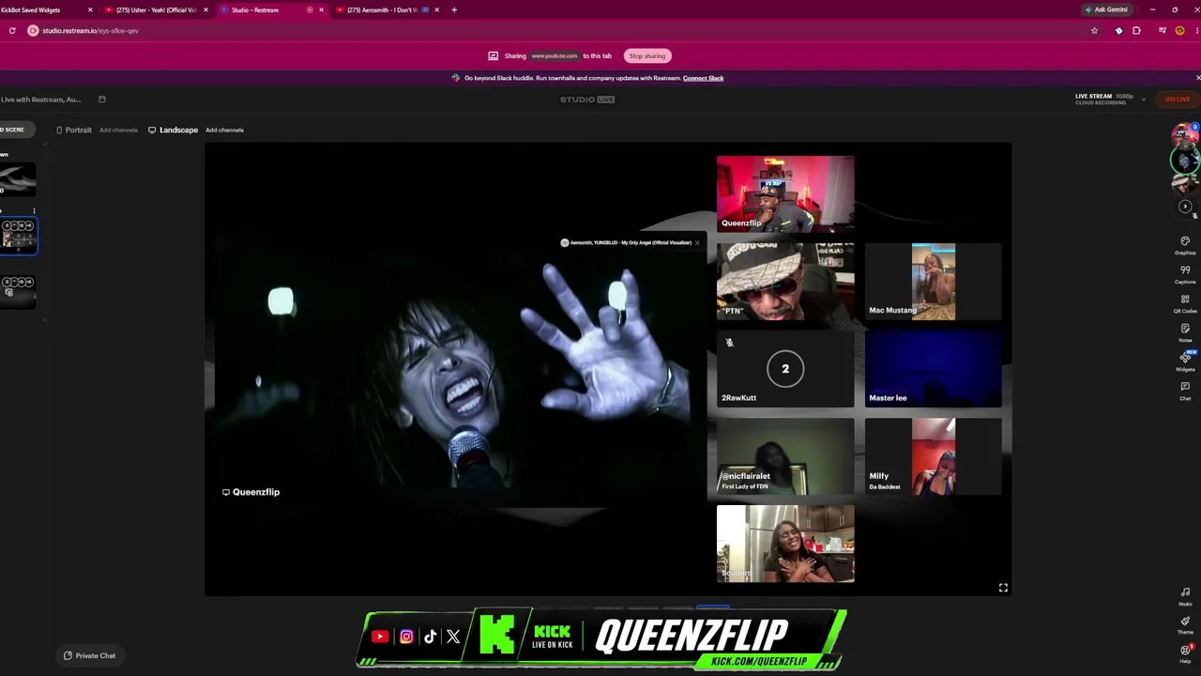Screen dimensions: 1201x676
Task: Open a new browser tab
Action: [454, 10]
